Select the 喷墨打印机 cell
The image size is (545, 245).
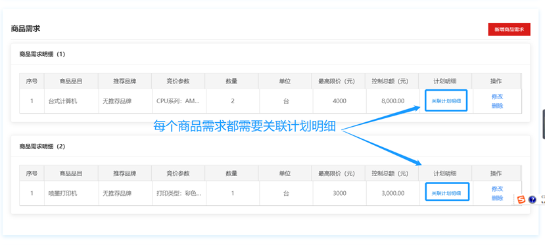tap(71, 193)
